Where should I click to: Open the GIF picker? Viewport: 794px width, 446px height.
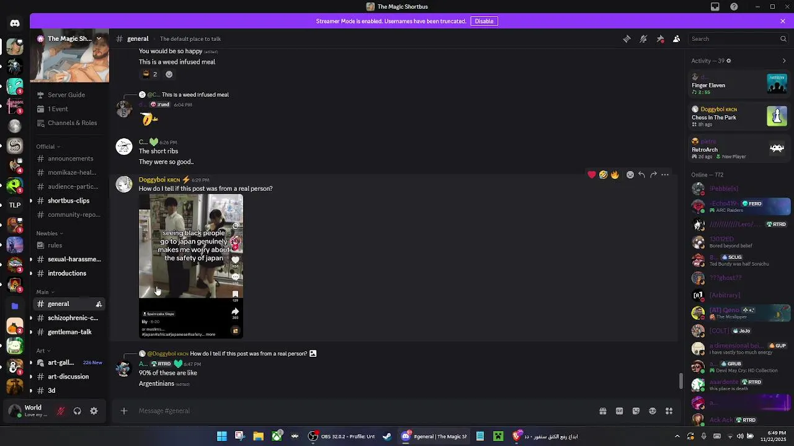619,411
